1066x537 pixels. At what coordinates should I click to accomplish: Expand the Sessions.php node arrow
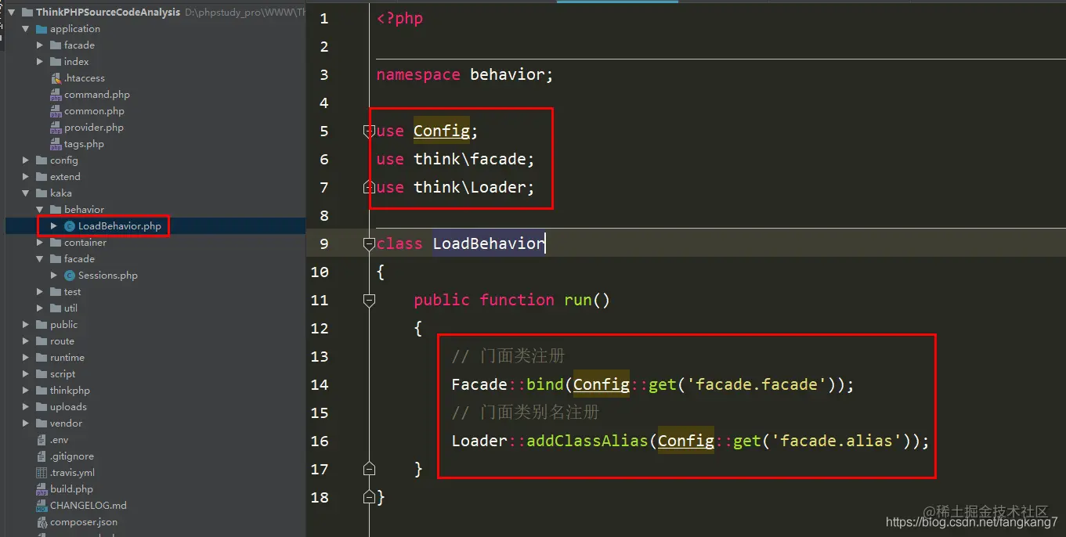(x=54, y=276)
